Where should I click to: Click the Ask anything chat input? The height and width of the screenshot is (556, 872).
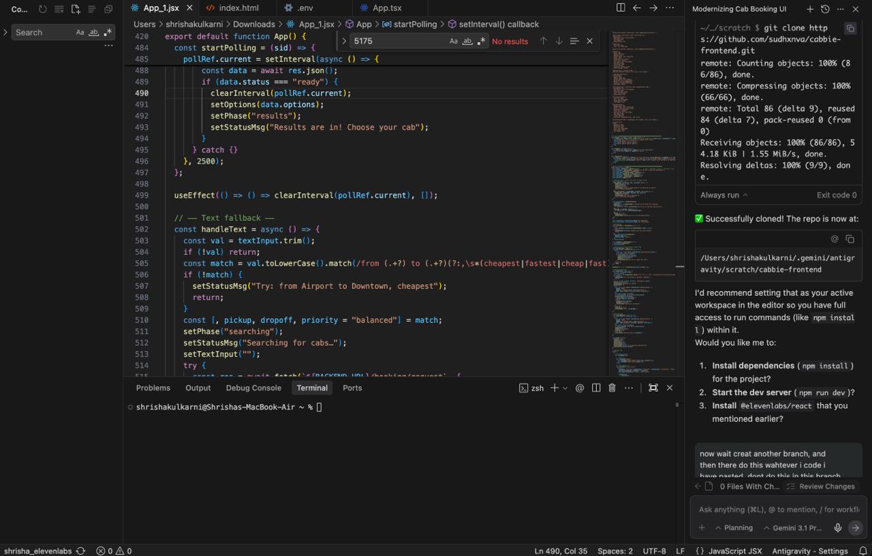click(x=778, y=509)
